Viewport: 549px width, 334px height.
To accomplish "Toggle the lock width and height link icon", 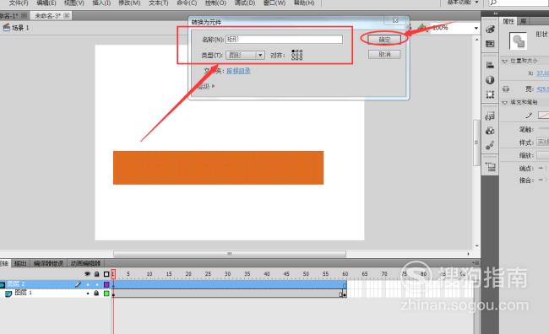I will click(506, 89).
